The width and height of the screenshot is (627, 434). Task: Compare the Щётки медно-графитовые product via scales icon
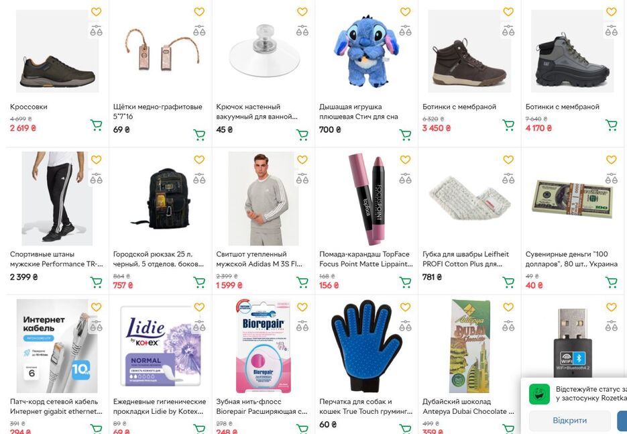(199, 30)
